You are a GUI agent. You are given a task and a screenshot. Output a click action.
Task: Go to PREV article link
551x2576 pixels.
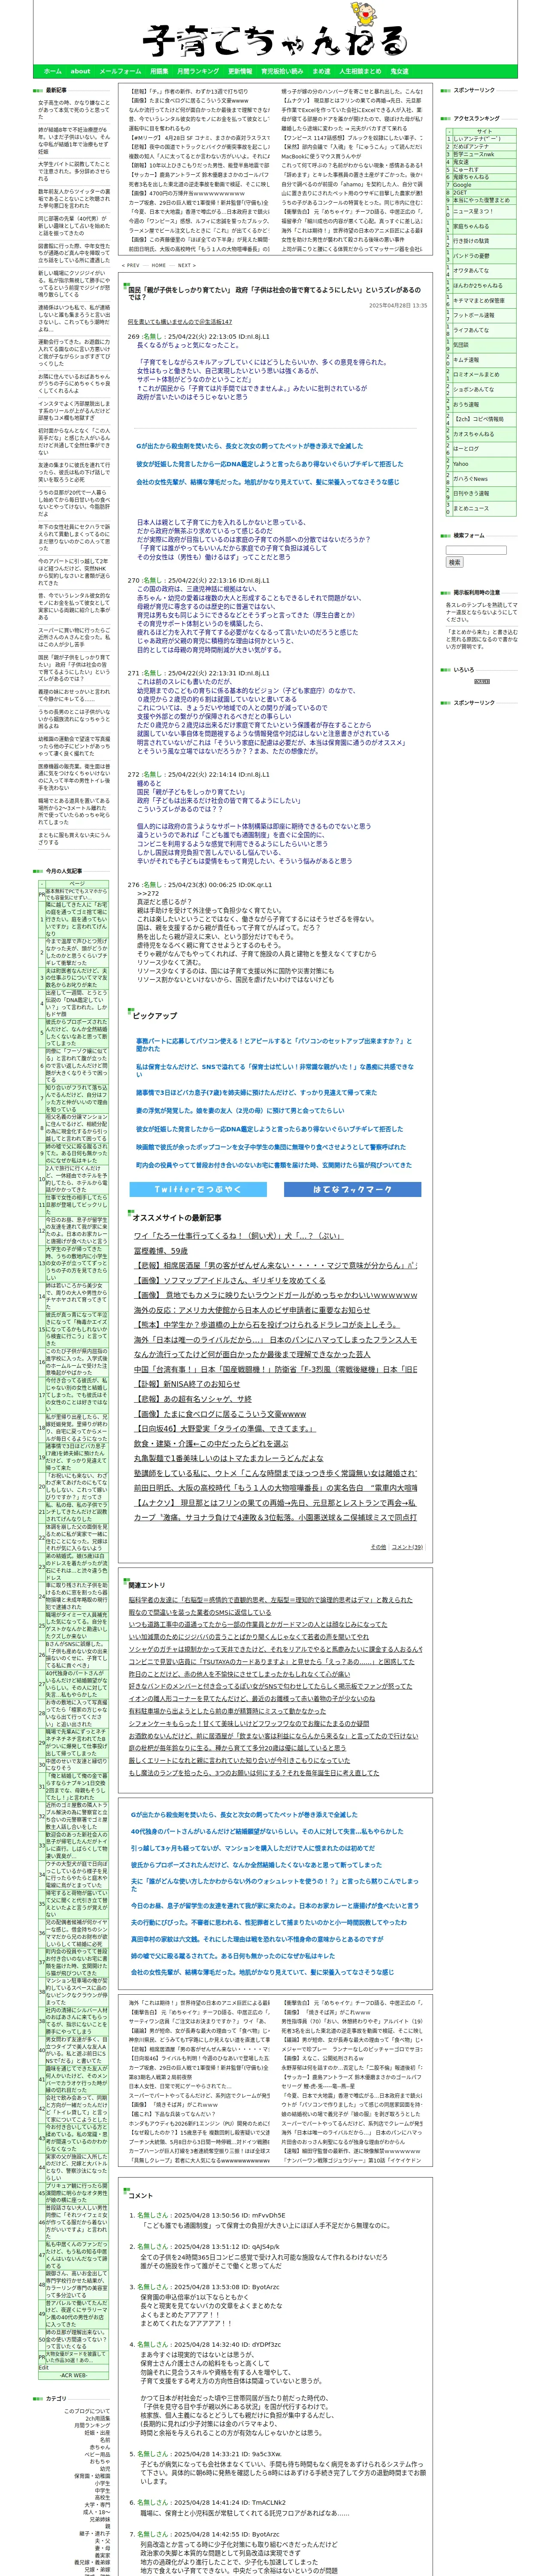tap(131, 266)
